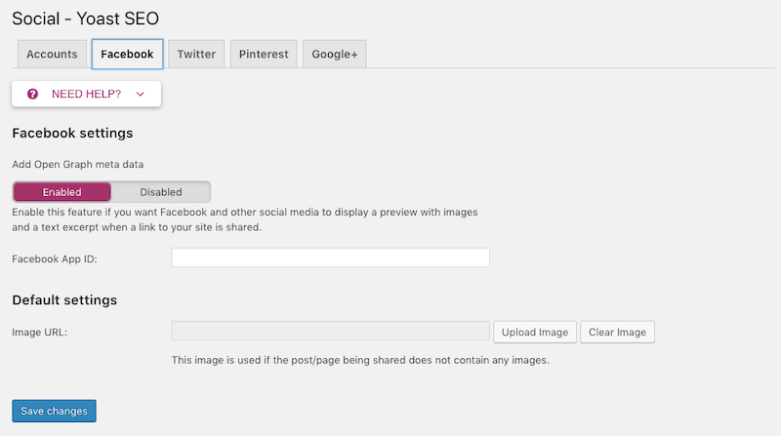The image size is (781, 436).
Task: Click the Add Open Graph meta data label
Action: pyautogui.click(x=78, y=164)
